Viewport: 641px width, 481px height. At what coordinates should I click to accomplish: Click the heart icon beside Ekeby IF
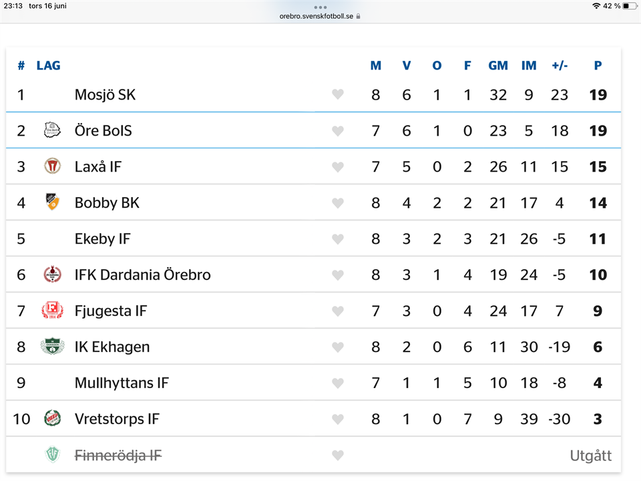(x=337, y=239)
